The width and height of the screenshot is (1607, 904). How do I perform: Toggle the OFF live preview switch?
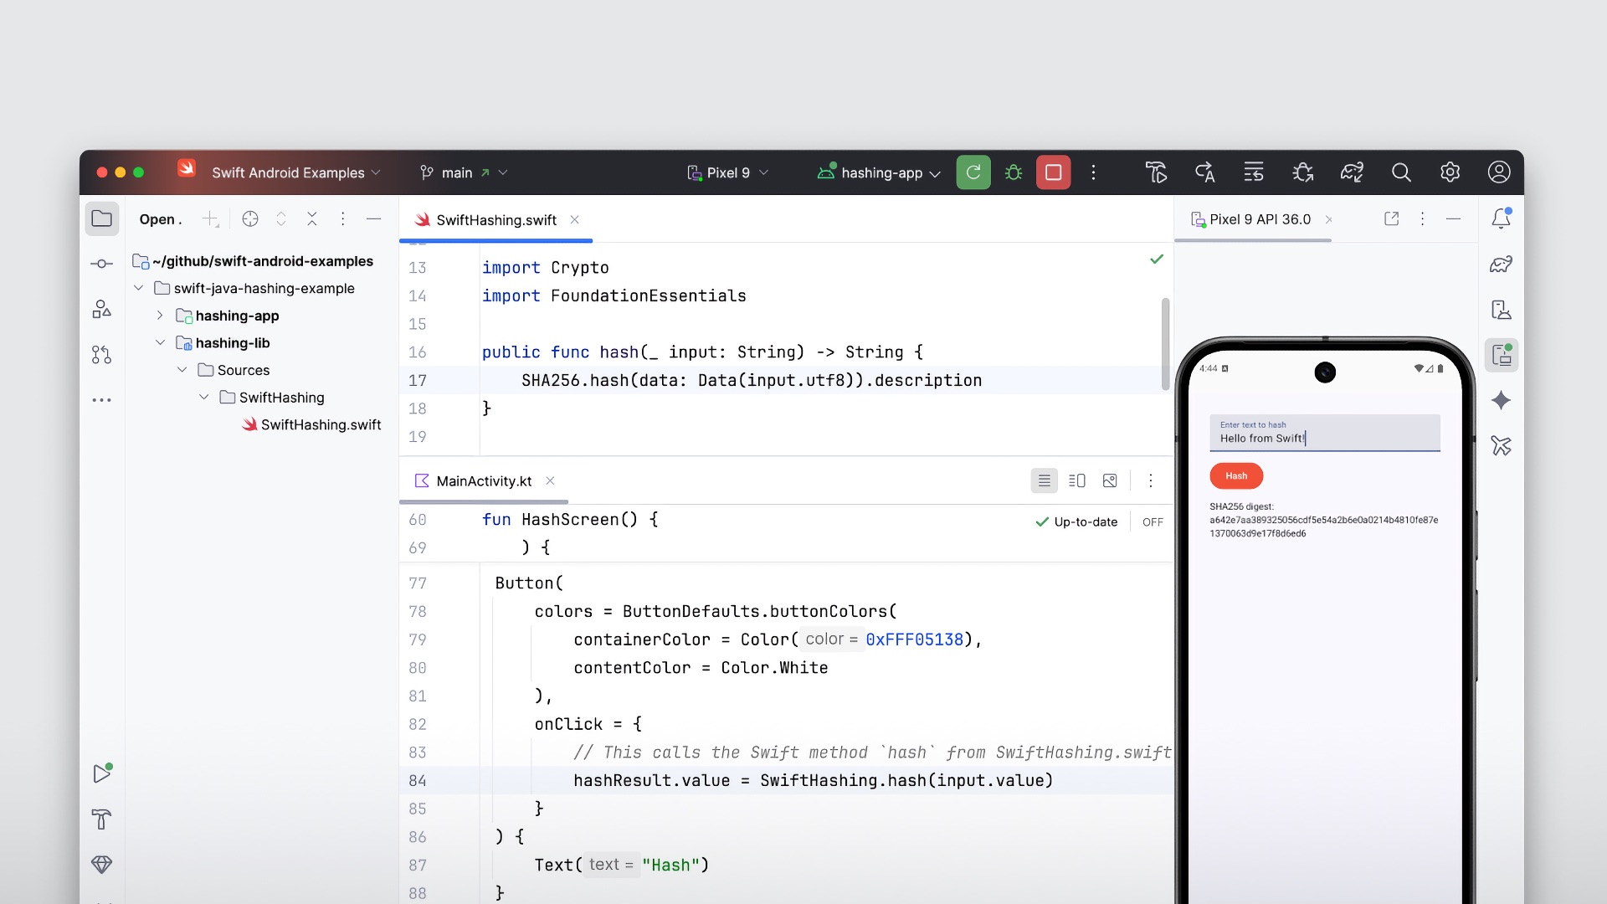coord(1153,521)
